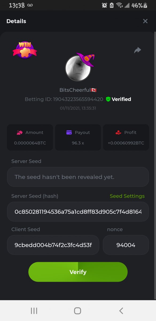This screenshot has height=321, width=156.
Task: Tap the Android home button
Action: 77,311
